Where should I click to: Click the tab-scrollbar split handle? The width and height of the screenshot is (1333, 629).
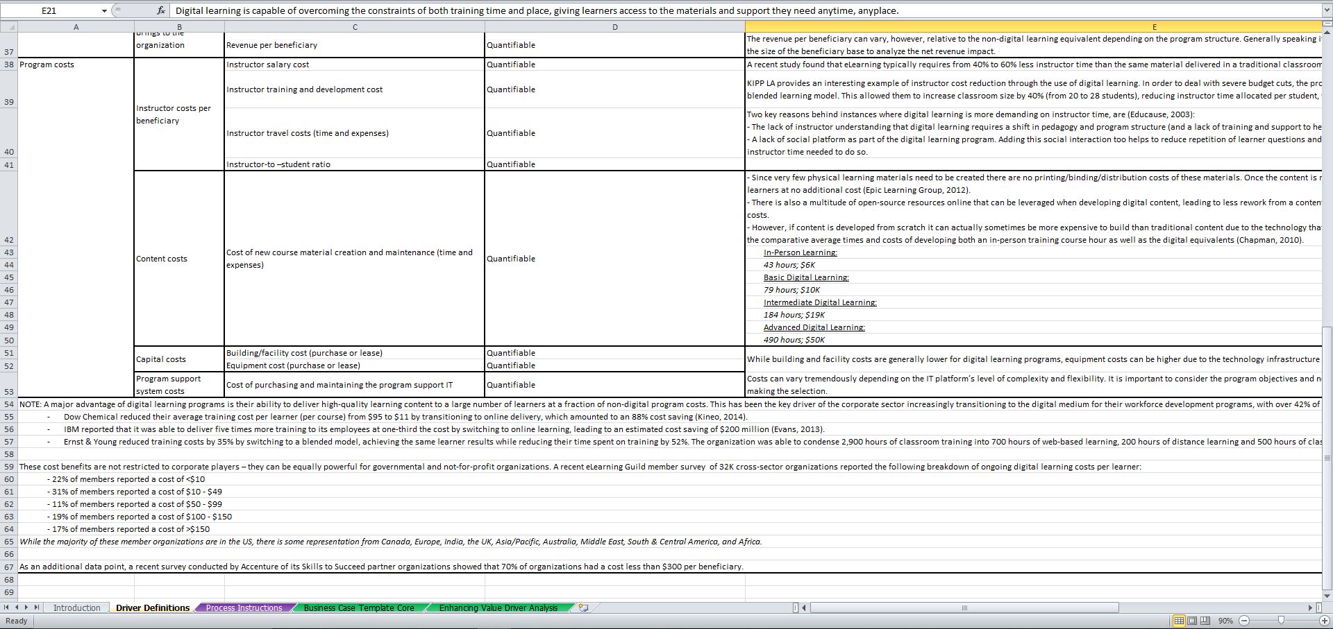[x=796, y=608]
